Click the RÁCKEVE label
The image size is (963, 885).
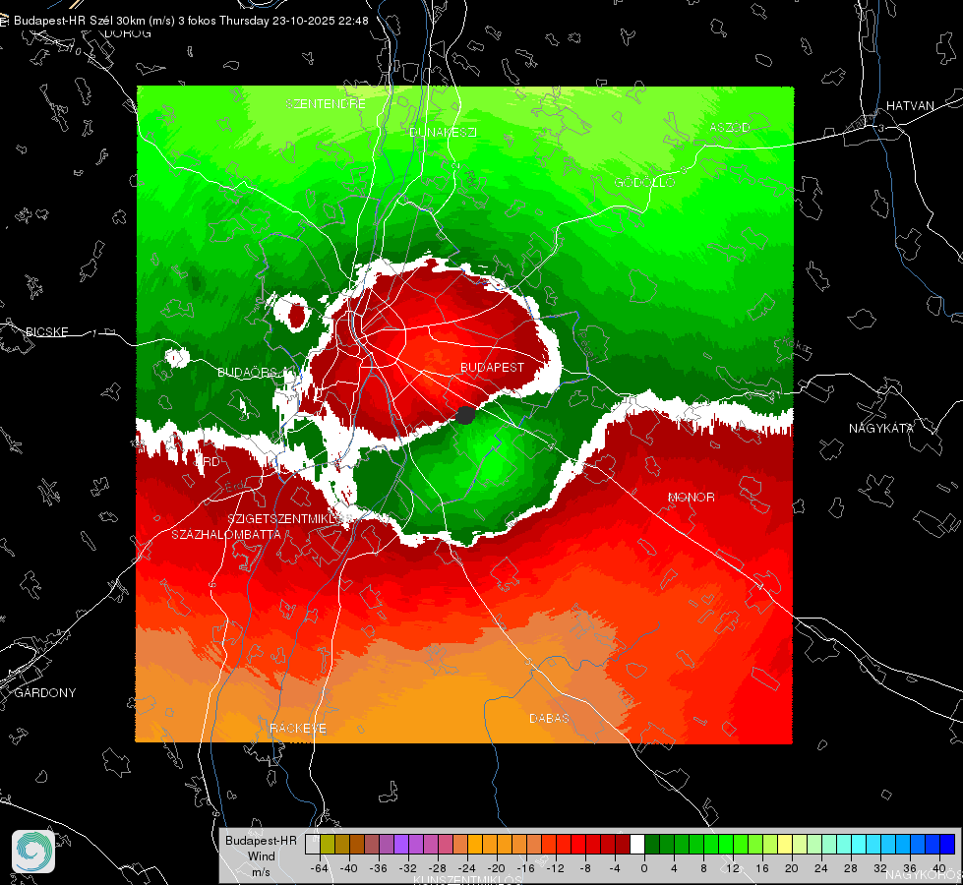298,729
